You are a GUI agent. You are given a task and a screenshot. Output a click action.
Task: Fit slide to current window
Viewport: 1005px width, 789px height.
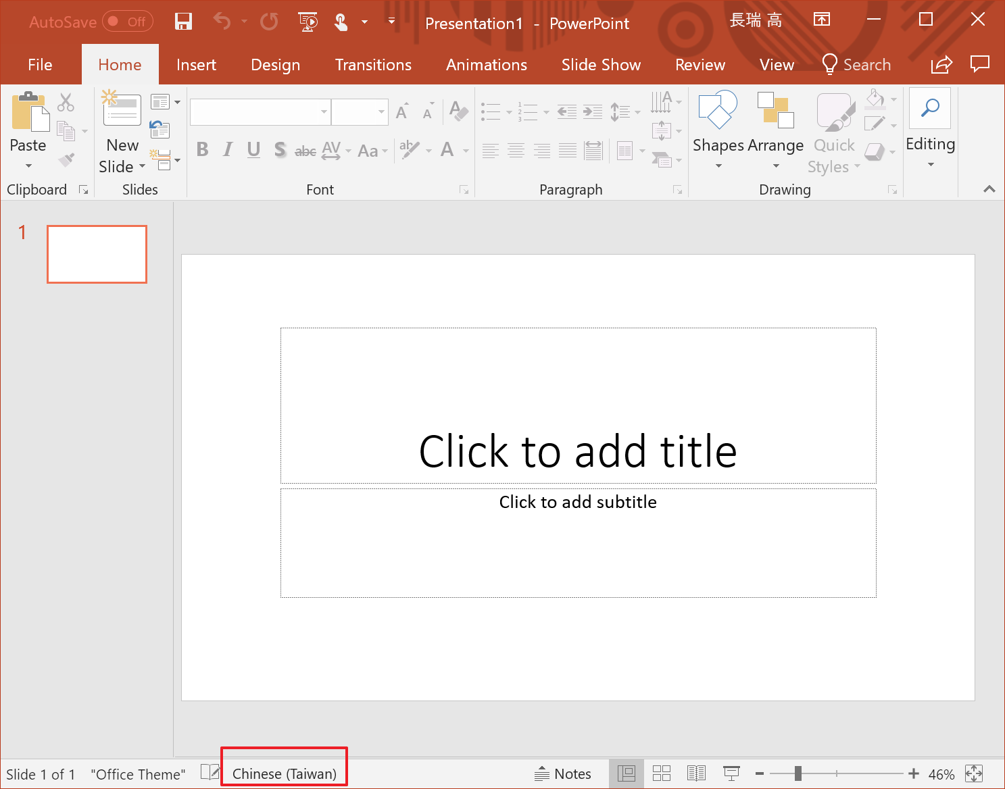tap(974, 773)
